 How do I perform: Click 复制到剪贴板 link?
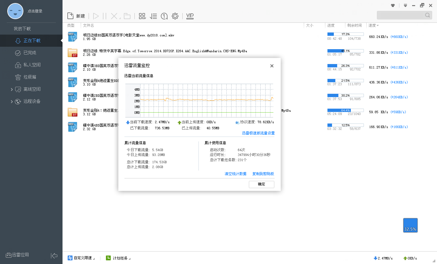pyautogui.click(x=263, y=174)
